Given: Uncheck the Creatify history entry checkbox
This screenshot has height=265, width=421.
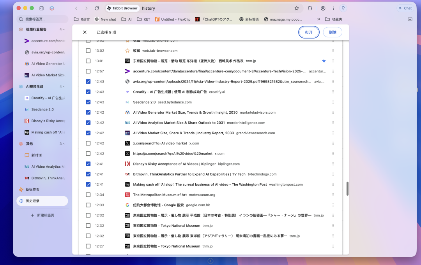Looking at the screenshot, I should [88, 91].
